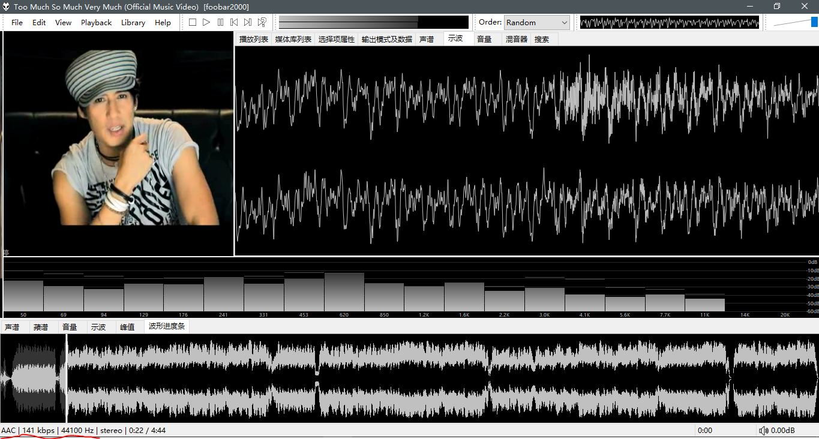Click the foobar2000 icon in title bar
Image resolution: width=819 pixels, height=439 pixels.
[x=7, y=7]
